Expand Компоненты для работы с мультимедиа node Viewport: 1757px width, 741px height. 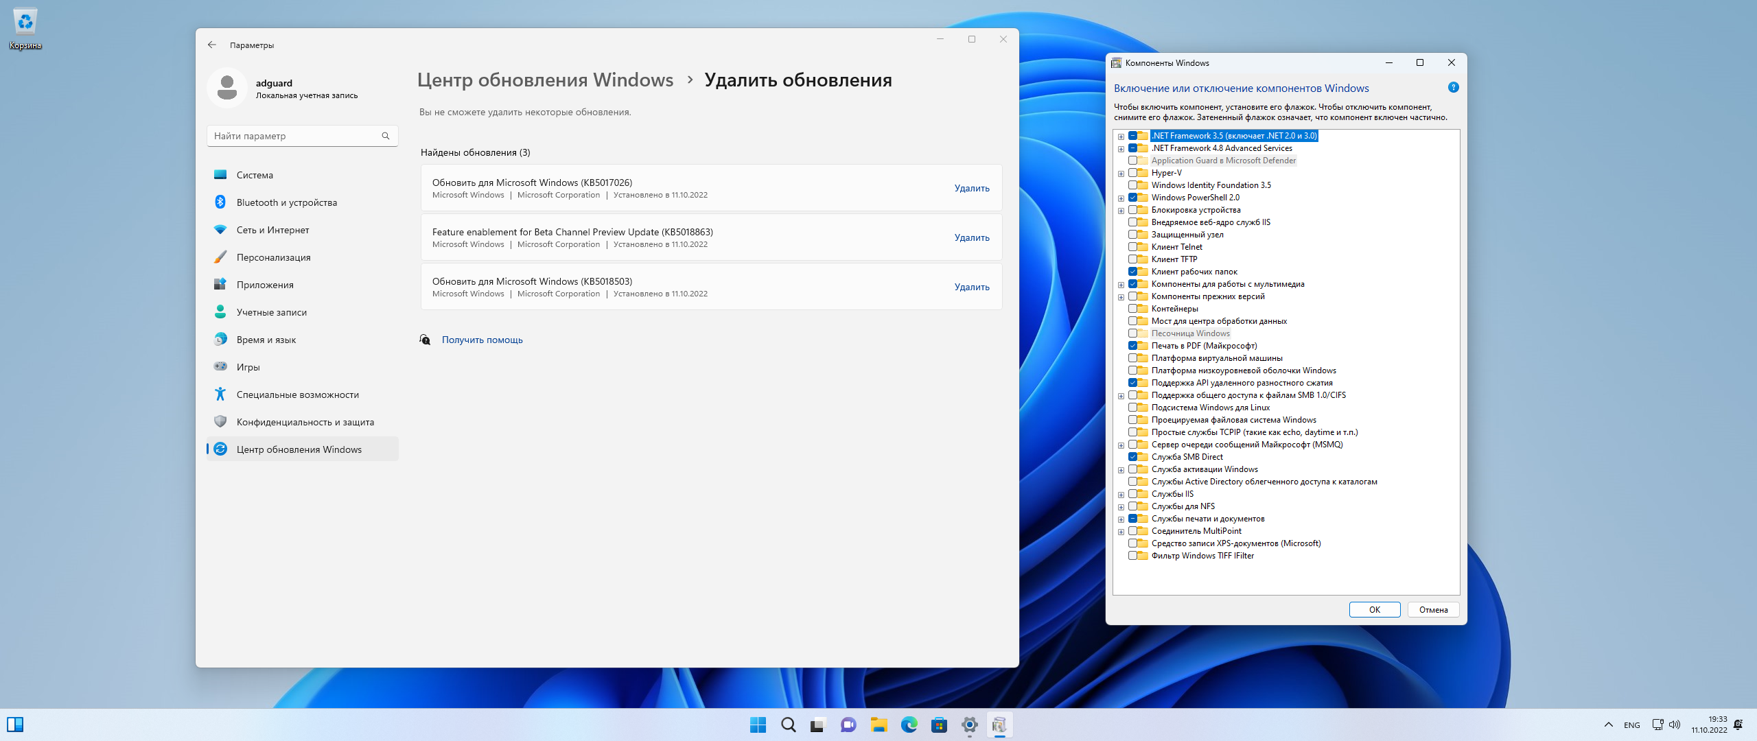coord(1121,285)
